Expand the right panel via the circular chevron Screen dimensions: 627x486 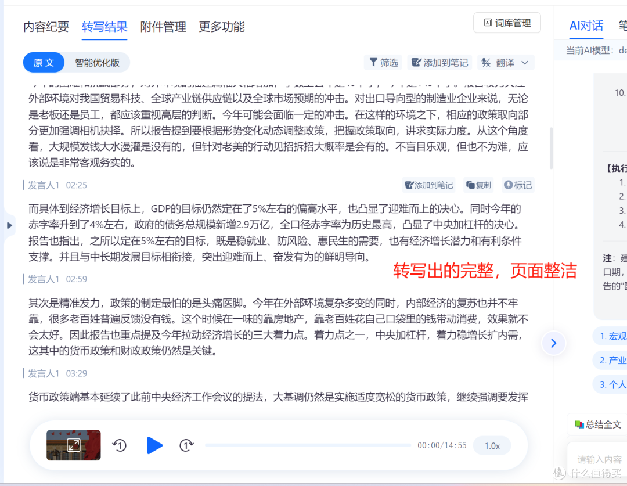[553, 343]
